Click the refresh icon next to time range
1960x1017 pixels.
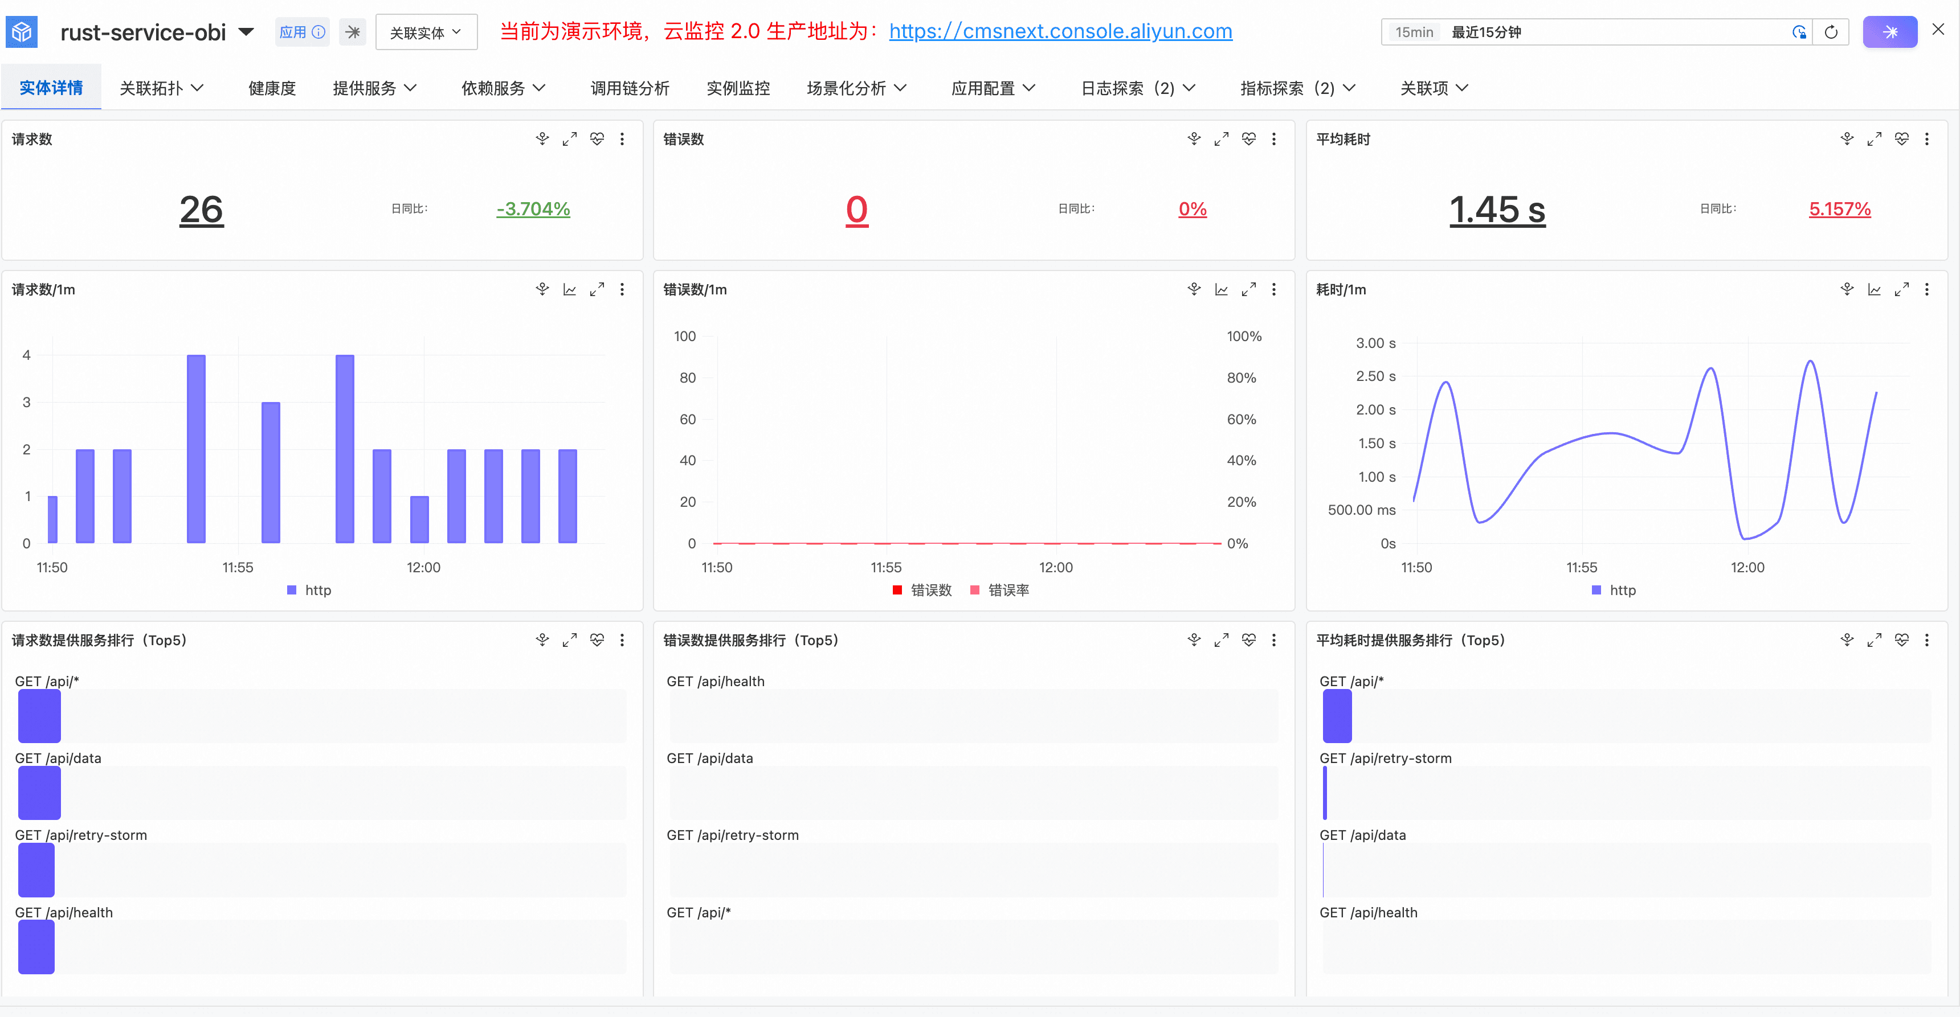[x=1831, y=32]
